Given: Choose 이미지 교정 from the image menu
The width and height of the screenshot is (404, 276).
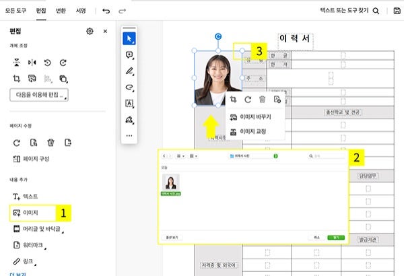Looking at the screenshot, I should pos(248,132).
